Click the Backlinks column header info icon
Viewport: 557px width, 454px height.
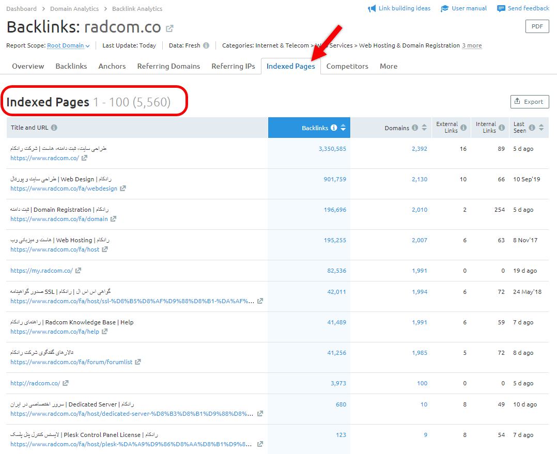tap(334, 128)
